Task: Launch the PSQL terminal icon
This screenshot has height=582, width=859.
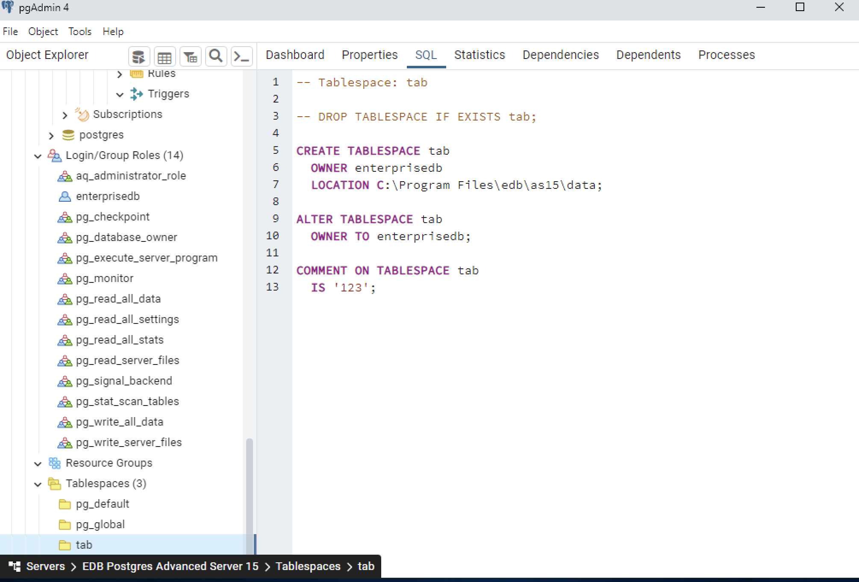Action: pos(242,56)
